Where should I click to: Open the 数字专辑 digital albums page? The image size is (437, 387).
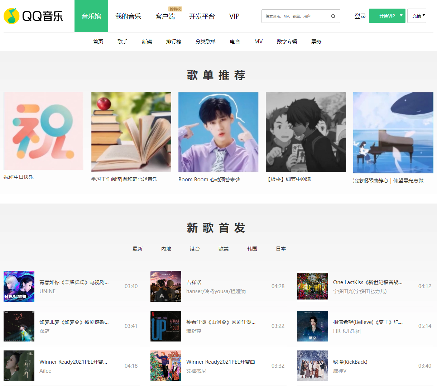287,41
